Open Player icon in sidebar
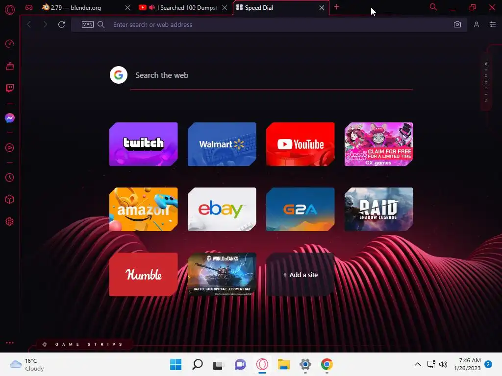Screen dimensions: 502x376 pos(10,148)
